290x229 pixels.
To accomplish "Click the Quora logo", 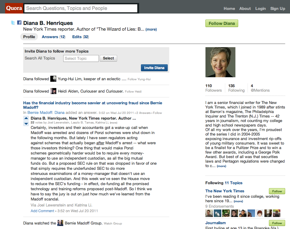I will (x=14, y=8).
